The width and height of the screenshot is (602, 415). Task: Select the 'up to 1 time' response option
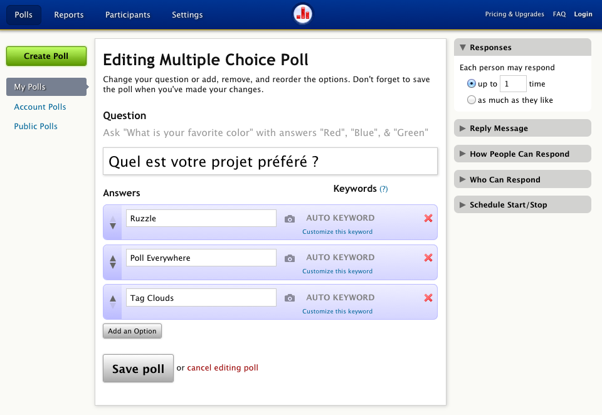(471, 83)
